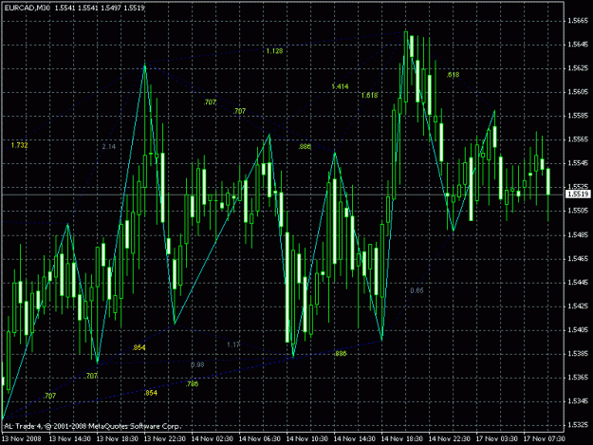Select the grey 2.14 ratio label
593x445 pixels.
(109, 147)
